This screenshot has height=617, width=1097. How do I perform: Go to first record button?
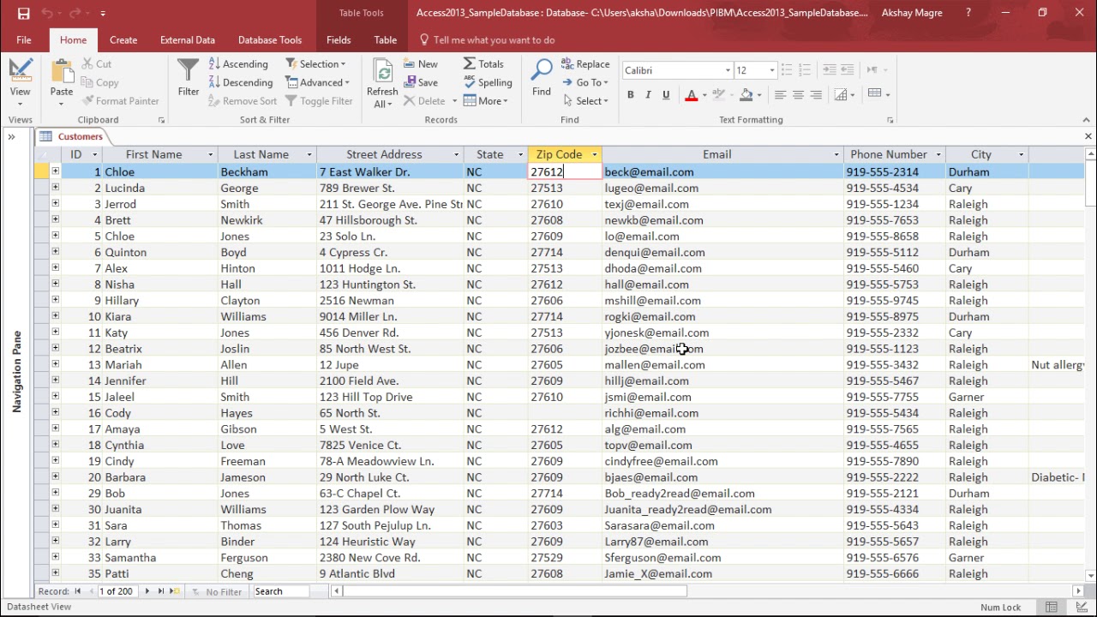tap(78, 591)
